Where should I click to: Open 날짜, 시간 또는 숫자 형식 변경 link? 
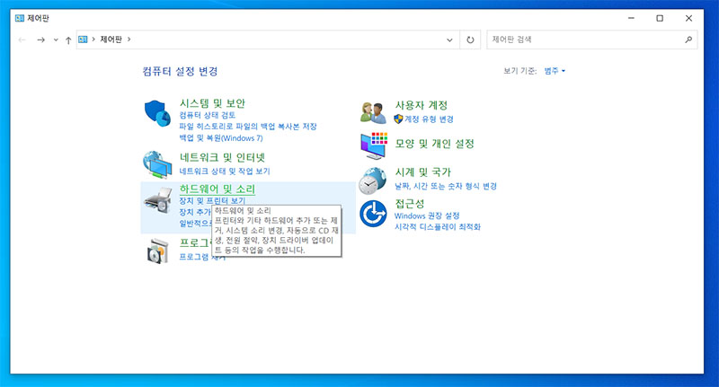446,186
